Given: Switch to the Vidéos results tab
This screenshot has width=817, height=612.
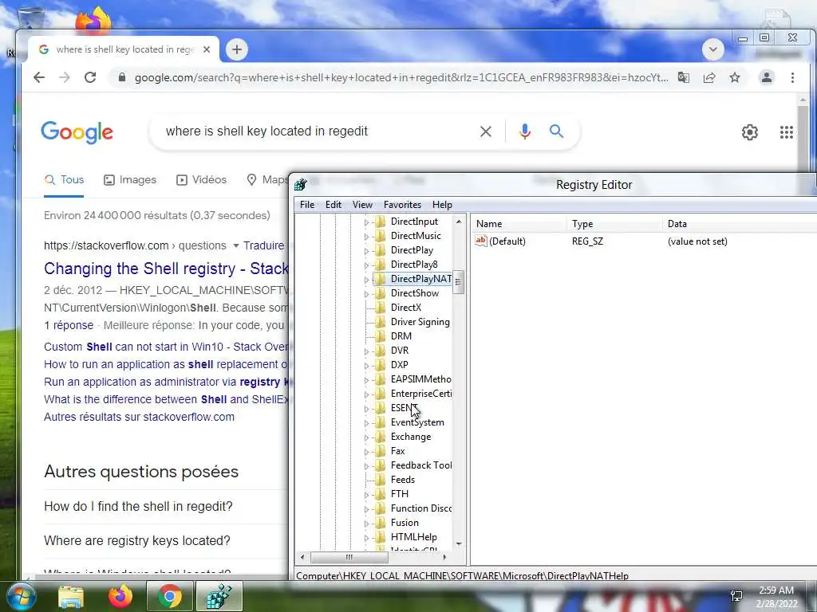Looking at the screenshot, I should [202, 179].
